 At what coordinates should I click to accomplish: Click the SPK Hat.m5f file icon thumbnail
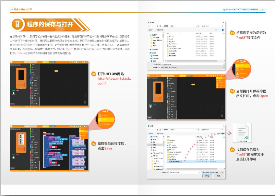pos(241,132)
